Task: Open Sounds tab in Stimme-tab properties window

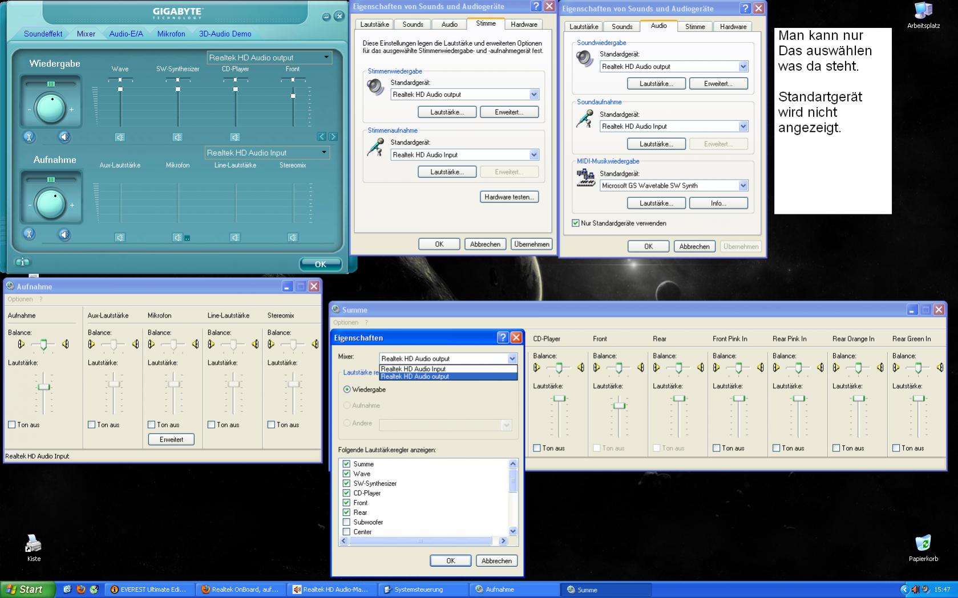Action: coord(413,25)
